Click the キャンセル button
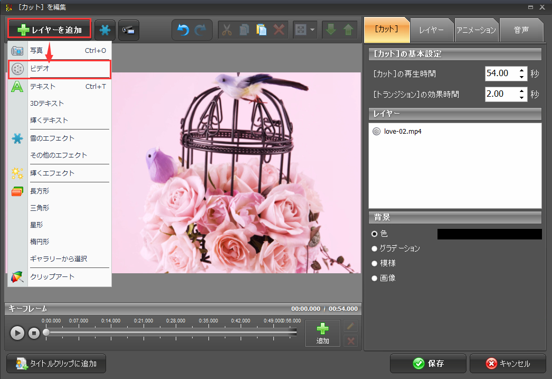552x379 pixels. point(508,364)
